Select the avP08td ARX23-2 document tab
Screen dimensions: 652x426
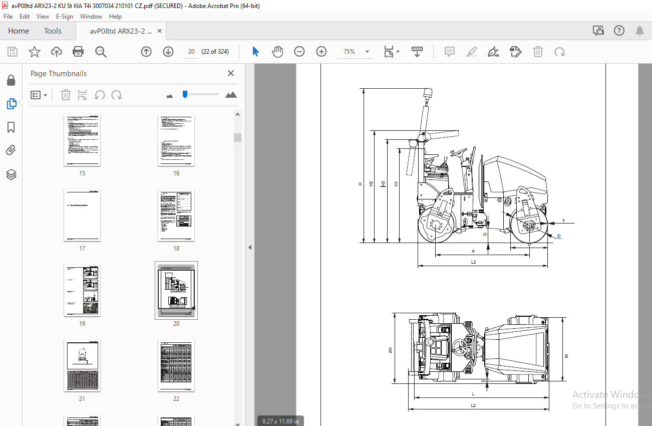(x=121, y=31)
